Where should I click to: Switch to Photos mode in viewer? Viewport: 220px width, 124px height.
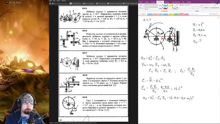tap(88, 3)
